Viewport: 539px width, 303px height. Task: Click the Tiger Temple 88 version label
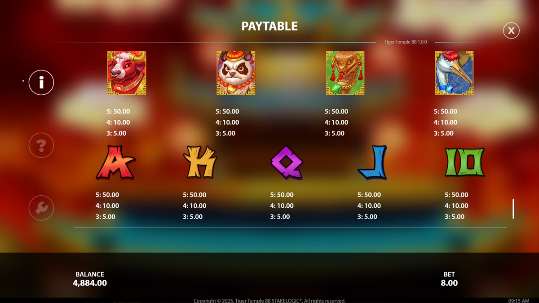[x=406, y=42]
